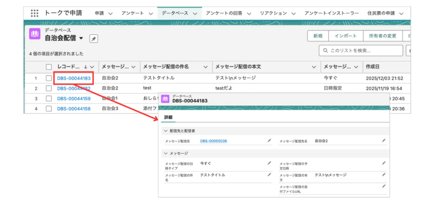Open record link DBS-00044159
The width and height of the screenshot is (432, 200).
(x=74, y=99)
